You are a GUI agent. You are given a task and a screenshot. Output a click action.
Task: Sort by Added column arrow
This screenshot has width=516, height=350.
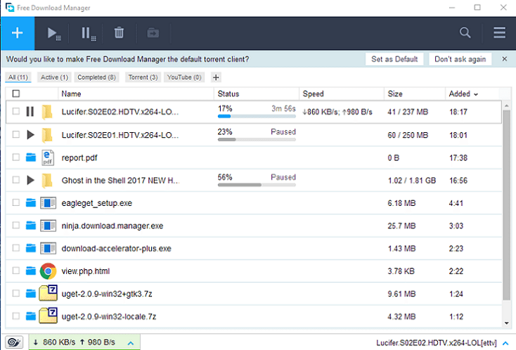476,94
